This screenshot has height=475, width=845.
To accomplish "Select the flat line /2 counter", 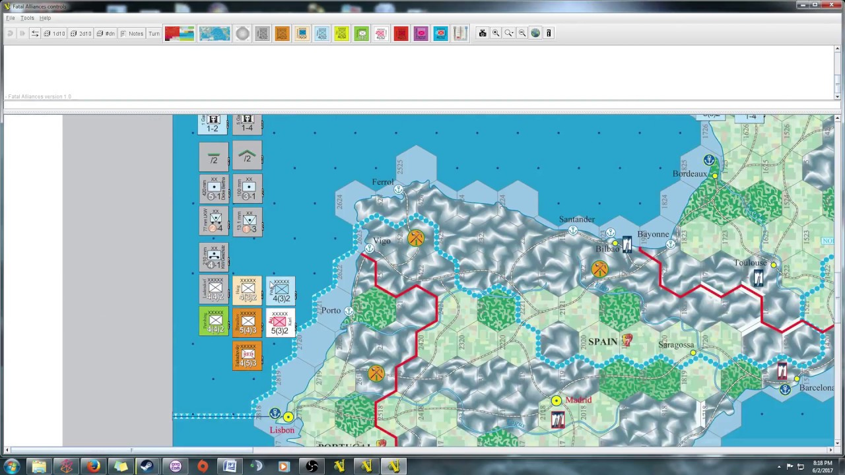I will (x=214, y=156).
